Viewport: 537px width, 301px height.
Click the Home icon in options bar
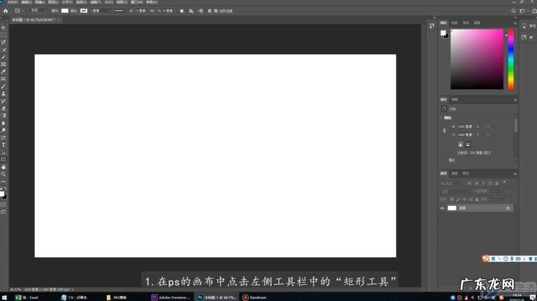point(5,11)
